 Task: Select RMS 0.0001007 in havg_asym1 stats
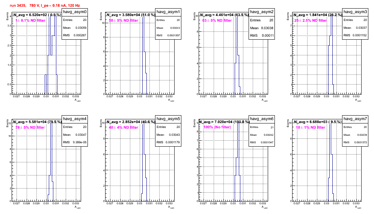pyautogui.click(x=168, y=35)
